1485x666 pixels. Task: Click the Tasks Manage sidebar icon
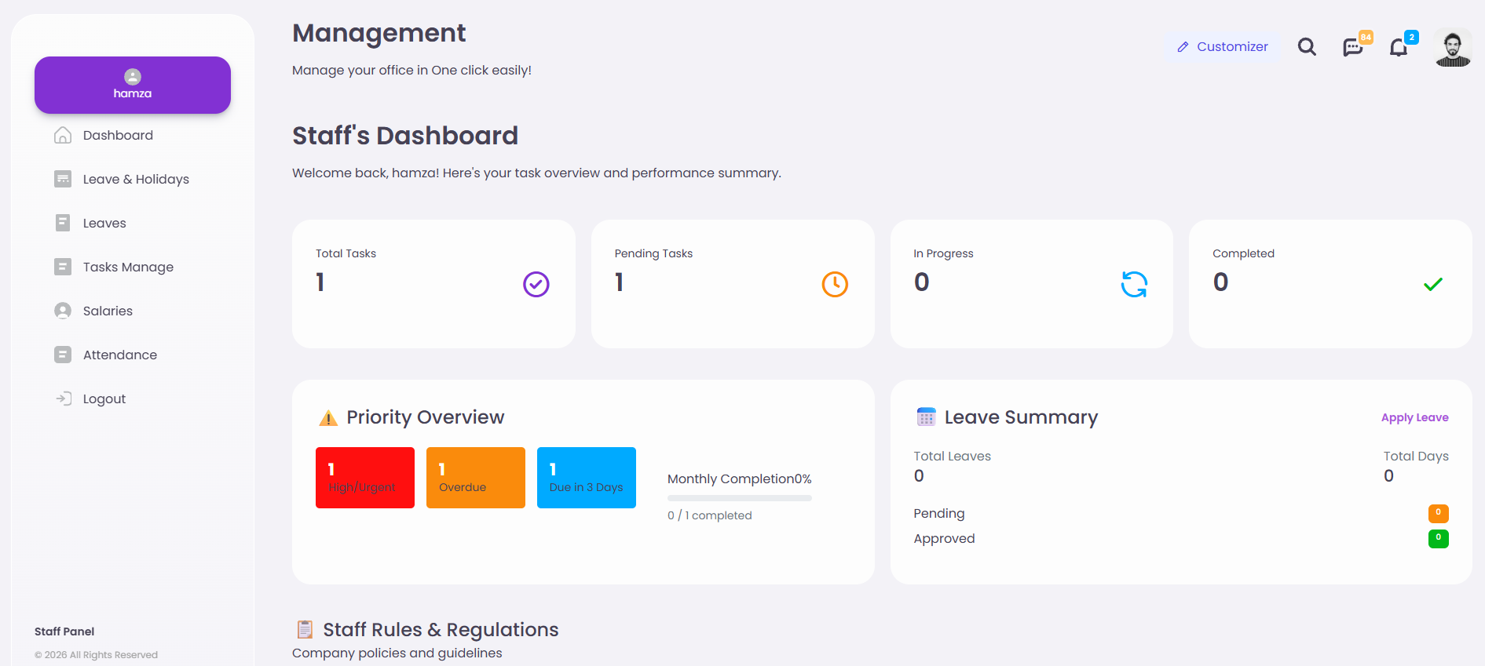tap(63, 267)
